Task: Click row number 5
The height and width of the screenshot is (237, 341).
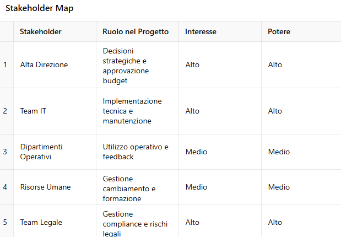Action: coord(5,222)
